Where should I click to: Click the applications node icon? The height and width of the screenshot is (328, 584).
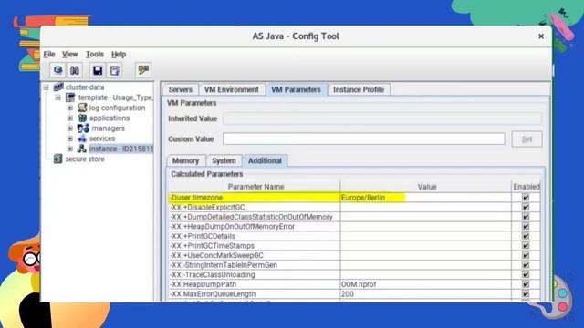point(82,118)
